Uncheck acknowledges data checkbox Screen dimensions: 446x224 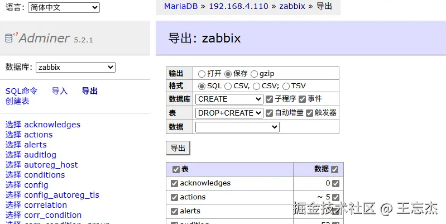point(336,183)
